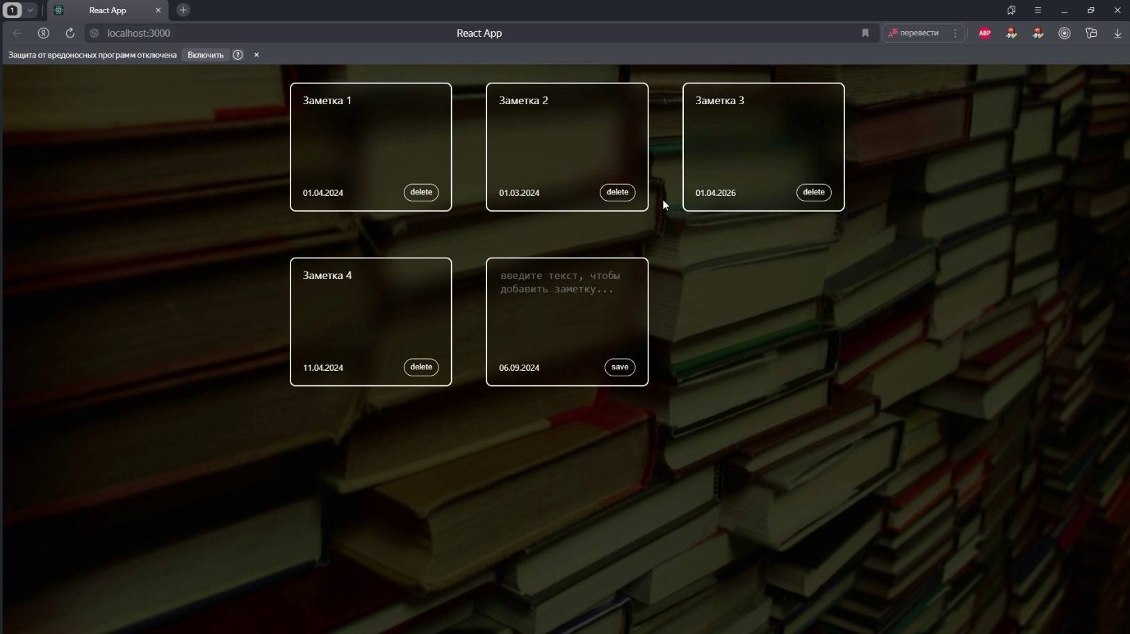Delete the Заметка 3 note
The height and width of the screenshot is (634, 1130).
tap(814, 192)
